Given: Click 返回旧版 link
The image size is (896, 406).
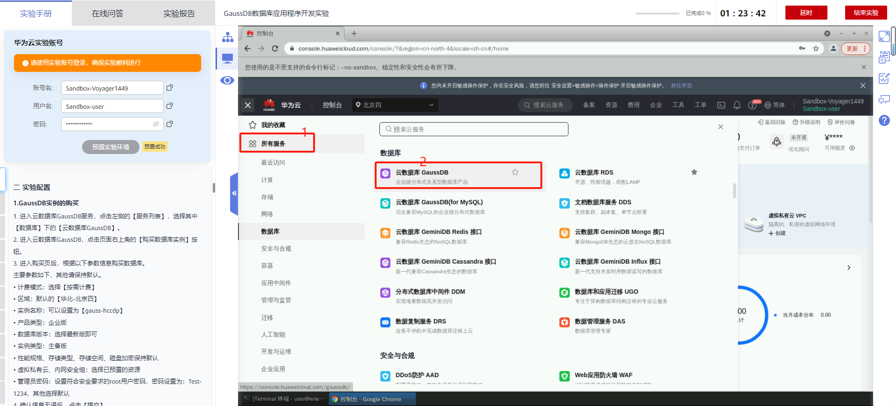Looking at the screenshot, I should [x=771, y=122].
